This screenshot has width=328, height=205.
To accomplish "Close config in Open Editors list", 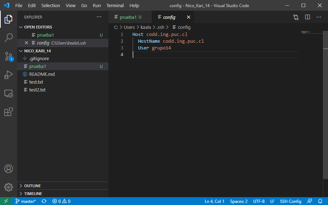I will pyautogui.click(x=26, y=43).
